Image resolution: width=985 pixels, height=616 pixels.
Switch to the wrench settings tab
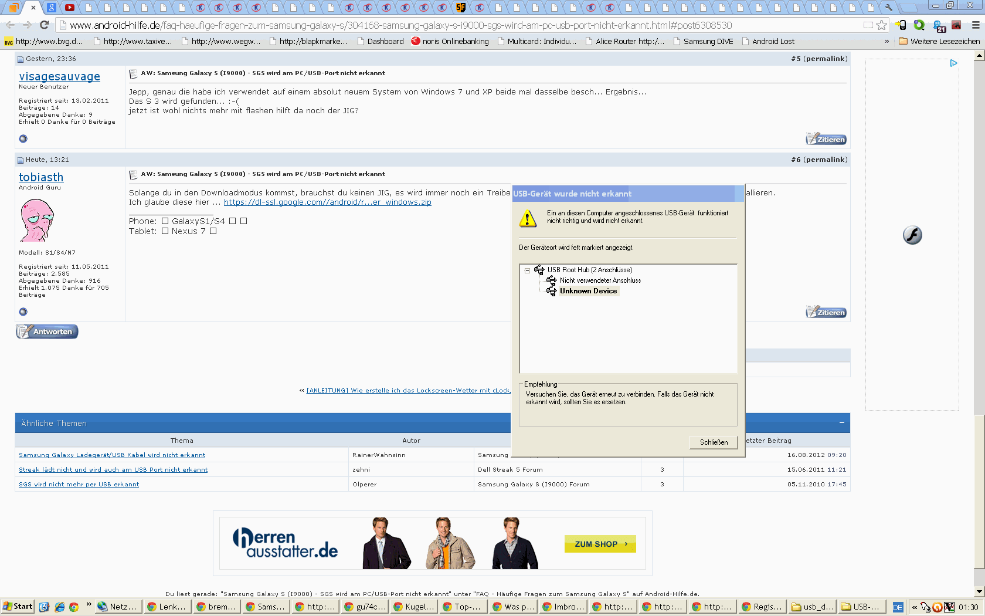[889, 8]
